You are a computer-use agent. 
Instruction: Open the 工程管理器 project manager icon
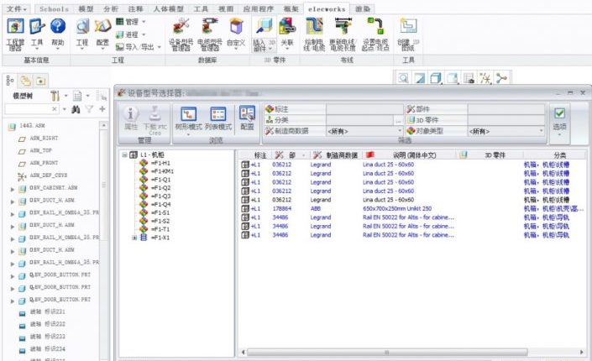point(15,26)
